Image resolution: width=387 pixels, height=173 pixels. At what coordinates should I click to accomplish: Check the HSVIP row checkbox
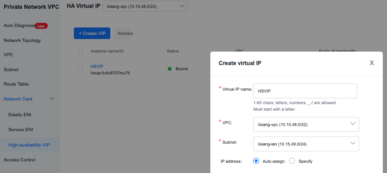pos(80,69)
